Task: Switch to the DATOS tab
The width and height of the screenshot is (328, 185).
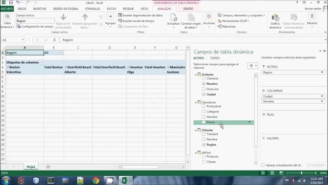Action: point(111,9)
